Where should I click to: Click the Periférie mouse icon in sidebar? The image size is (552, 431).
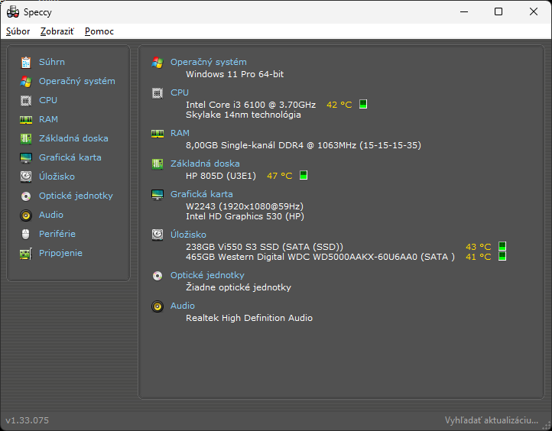click(26, 234)
